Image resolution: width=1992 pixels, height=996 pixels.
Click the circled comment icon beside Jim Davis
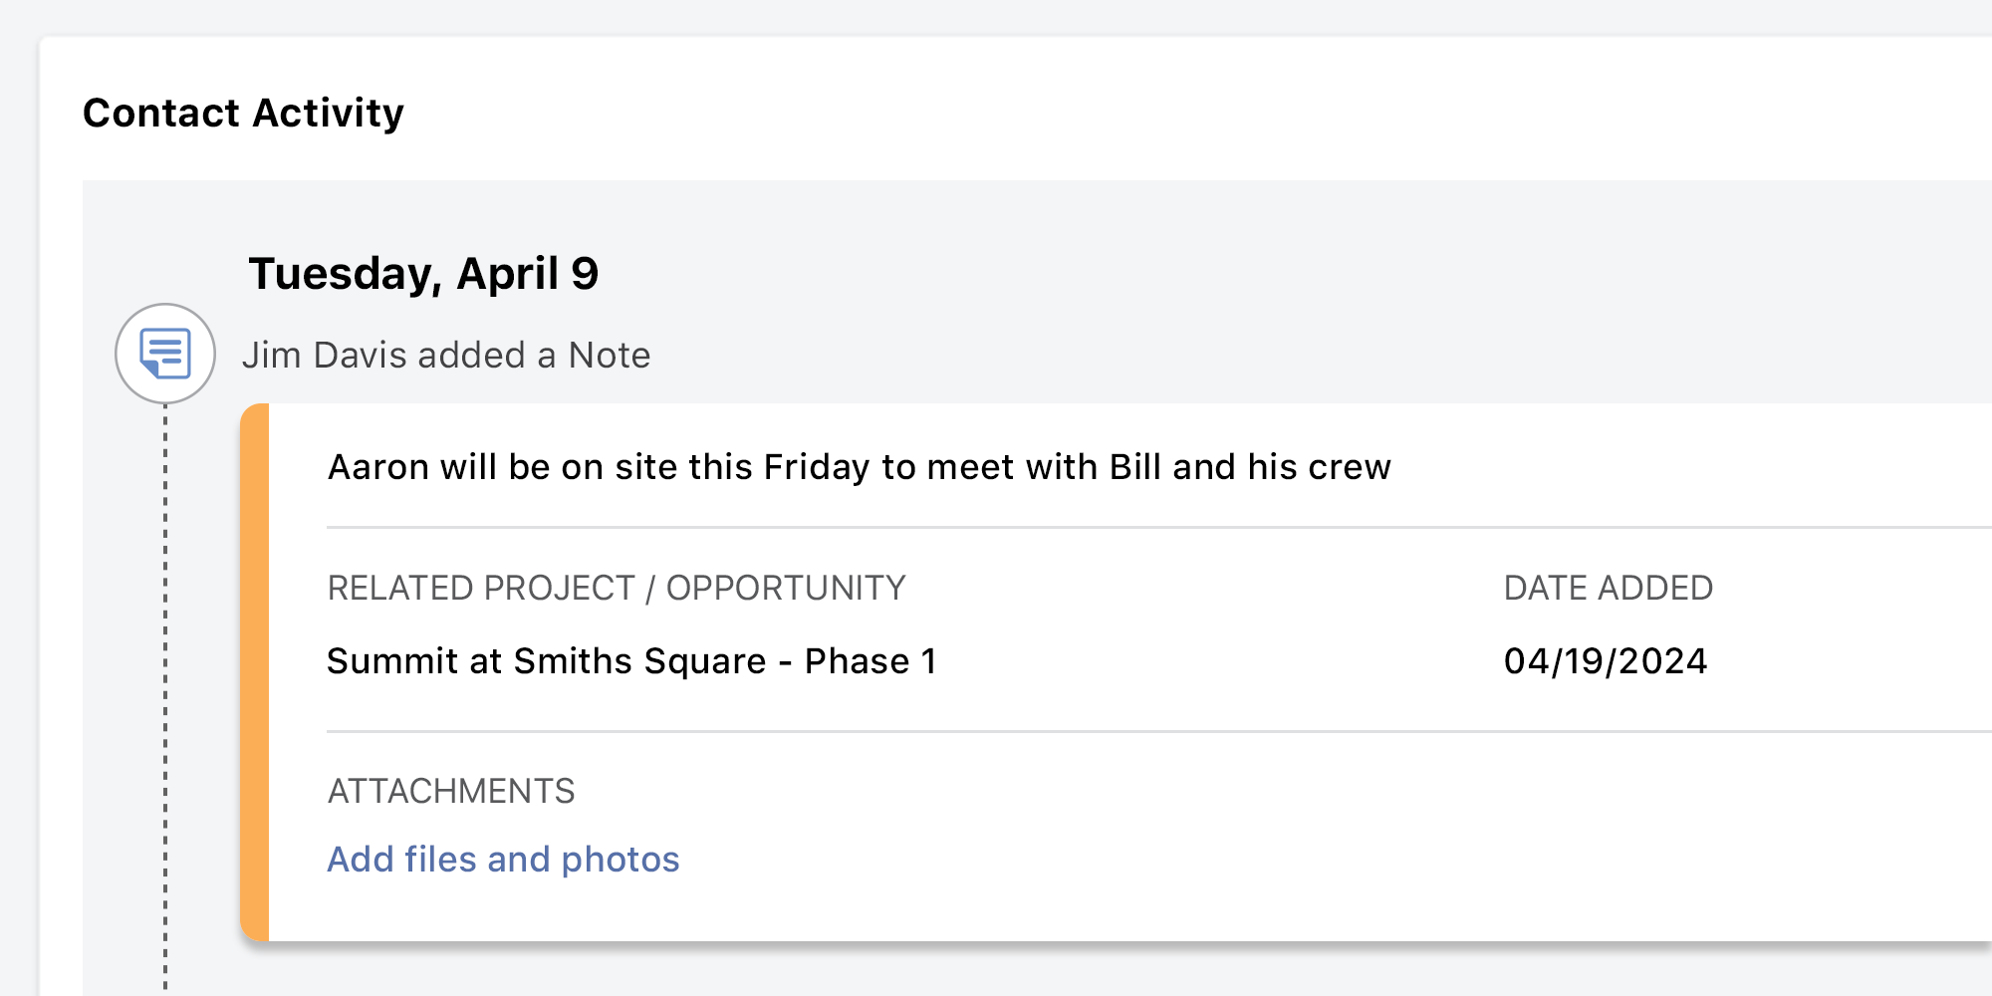pyautogui.click(x=165, y=354)
